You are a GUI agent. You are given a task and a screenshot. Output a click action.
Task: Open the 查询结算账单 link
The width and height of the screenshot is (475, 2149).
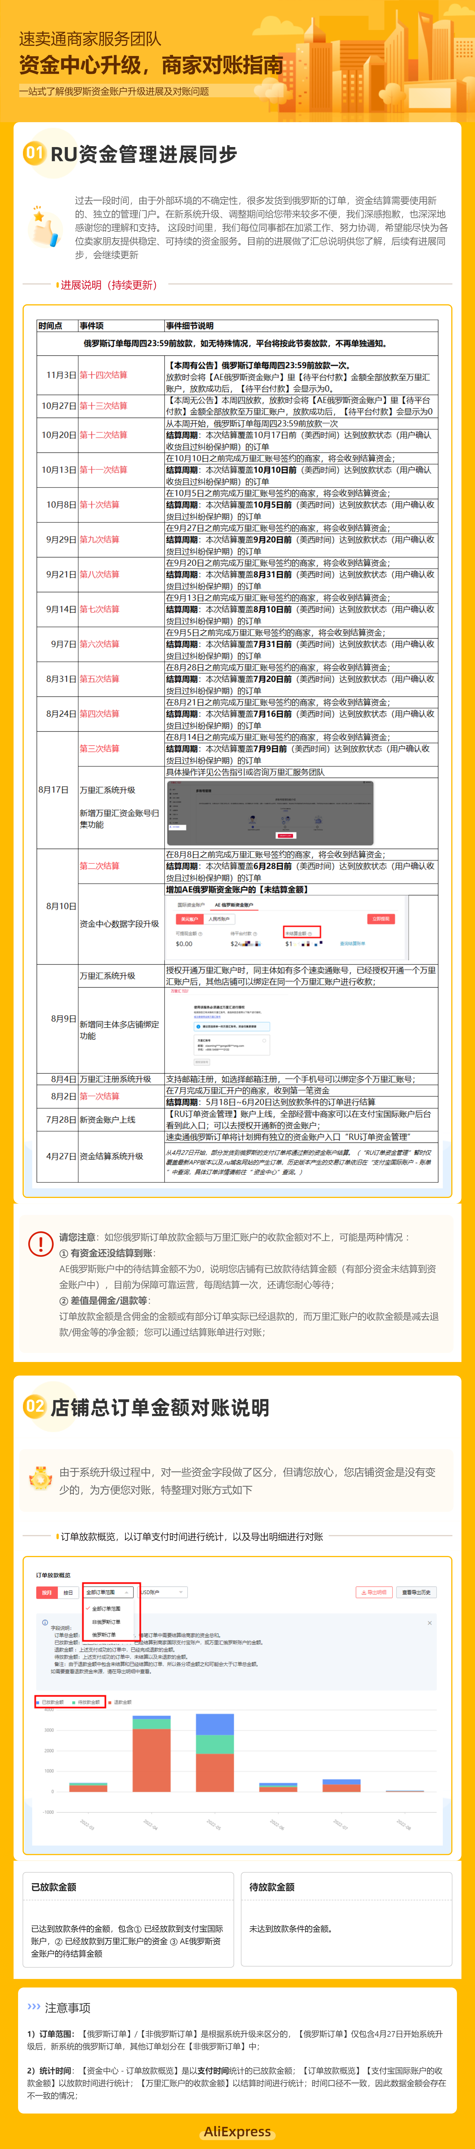pyautogui.click(x=352, y=943)
